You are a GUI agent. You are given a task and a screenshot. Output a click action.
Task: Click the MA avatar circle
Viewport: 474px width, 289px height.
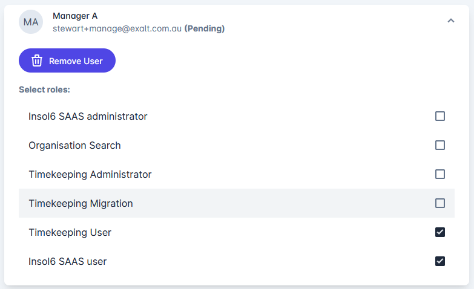click(x=31, y=22)
